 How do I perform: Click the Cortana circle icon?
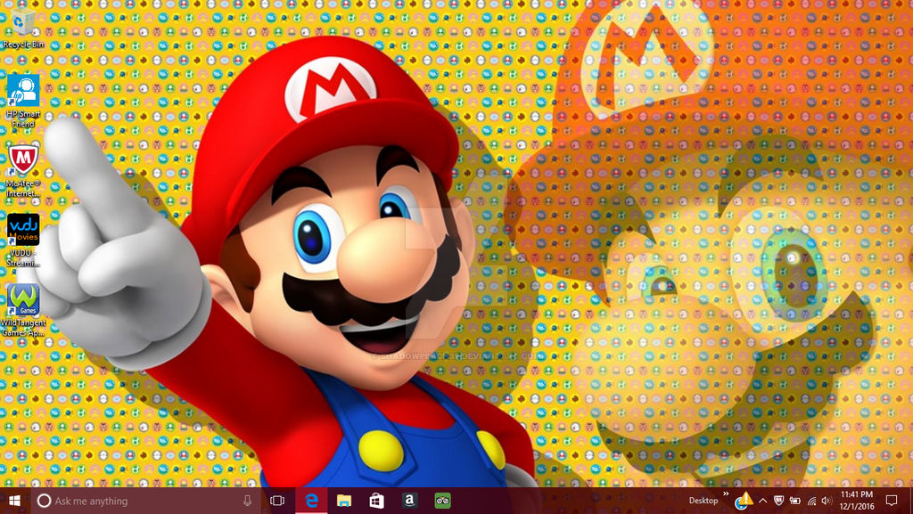coord(44,501)
